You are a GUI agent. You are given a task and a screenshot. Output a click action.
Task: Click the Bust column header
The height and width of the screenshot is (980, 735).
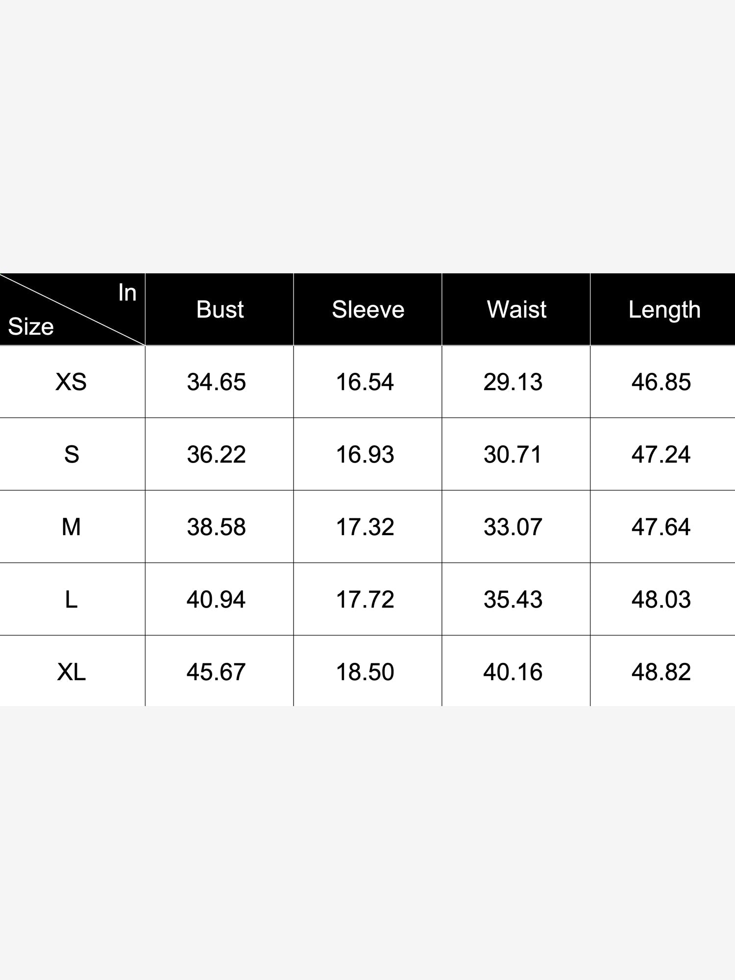click(x=220, y=309)
